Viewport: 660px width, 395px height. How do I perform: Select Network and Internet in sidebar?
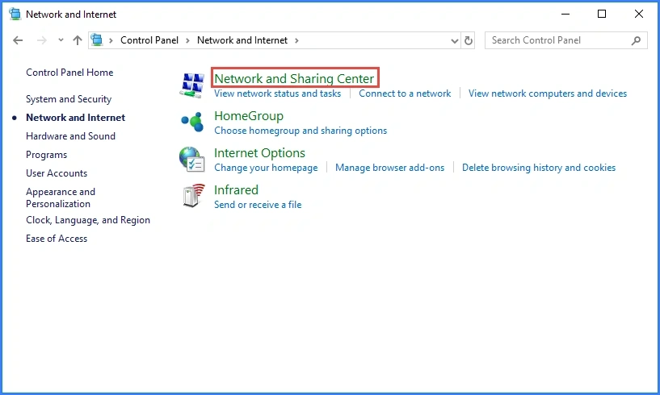(x=75, y=118)
